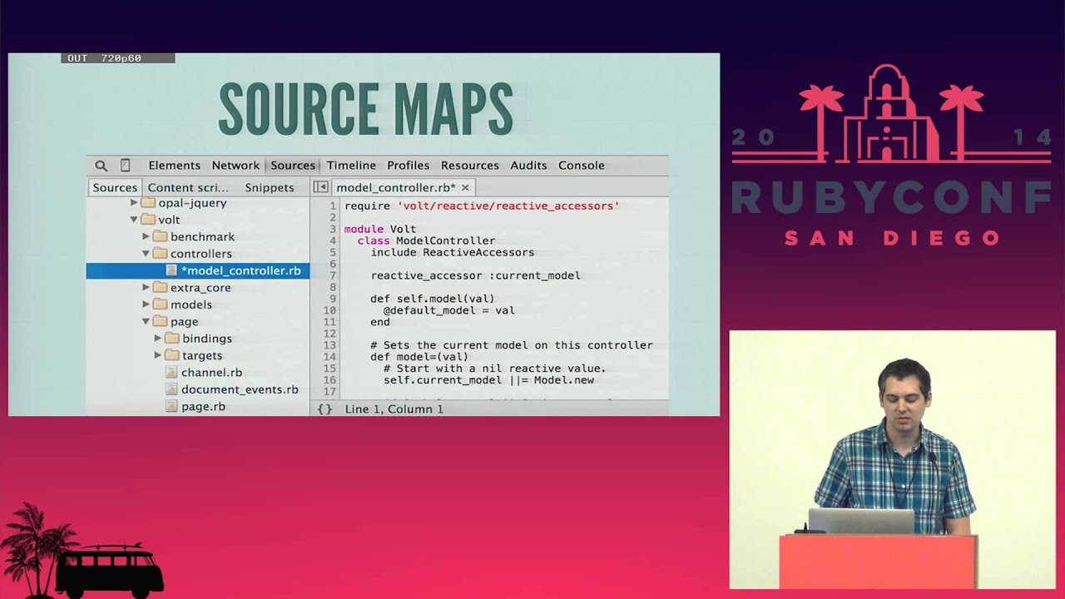Open the Snippets navigator tab

pos(270,188)
